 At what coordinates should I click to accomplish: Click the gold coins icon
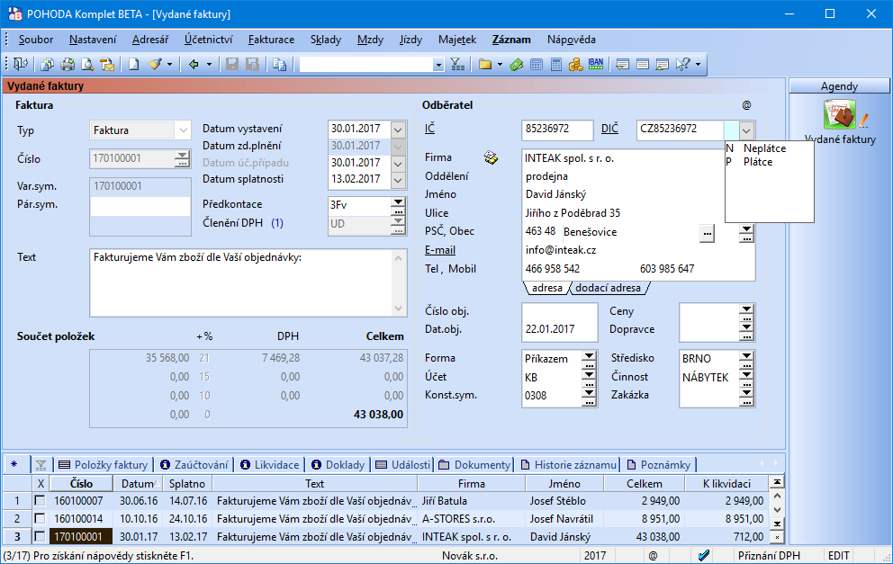(576, 64)
